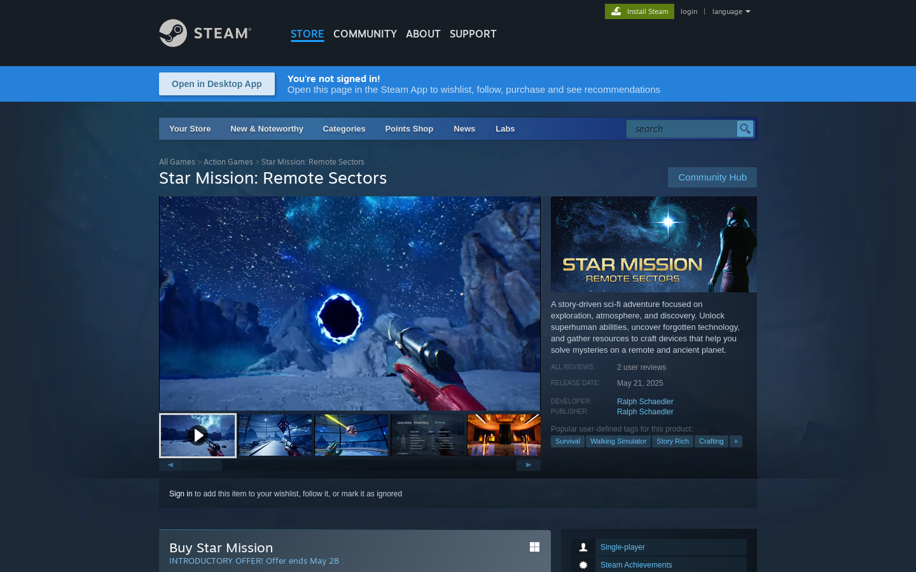Select the Crafting tag
916x572 pixels.
click(x=711, y=441)
